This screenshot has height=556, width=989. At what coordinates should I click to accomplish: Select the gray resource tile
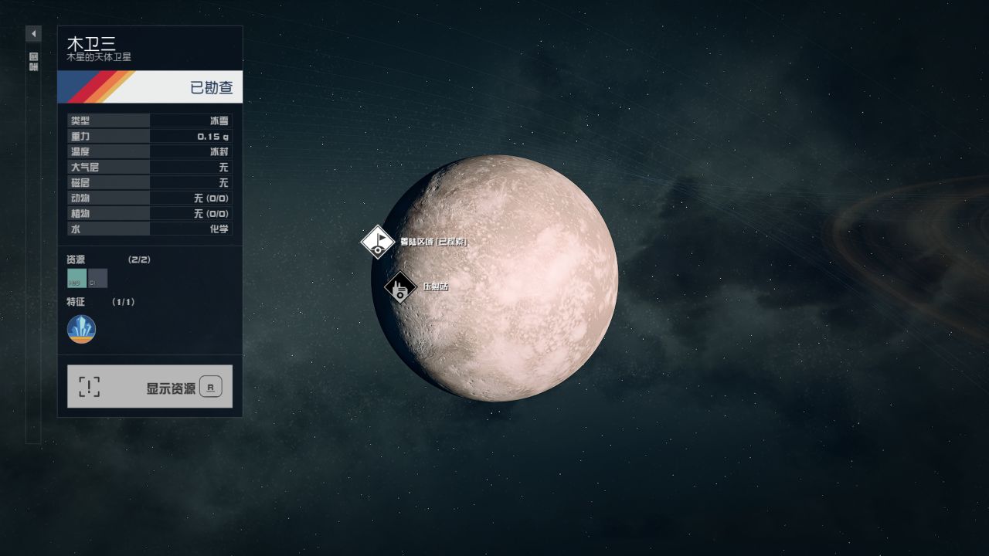click(98, 278)
